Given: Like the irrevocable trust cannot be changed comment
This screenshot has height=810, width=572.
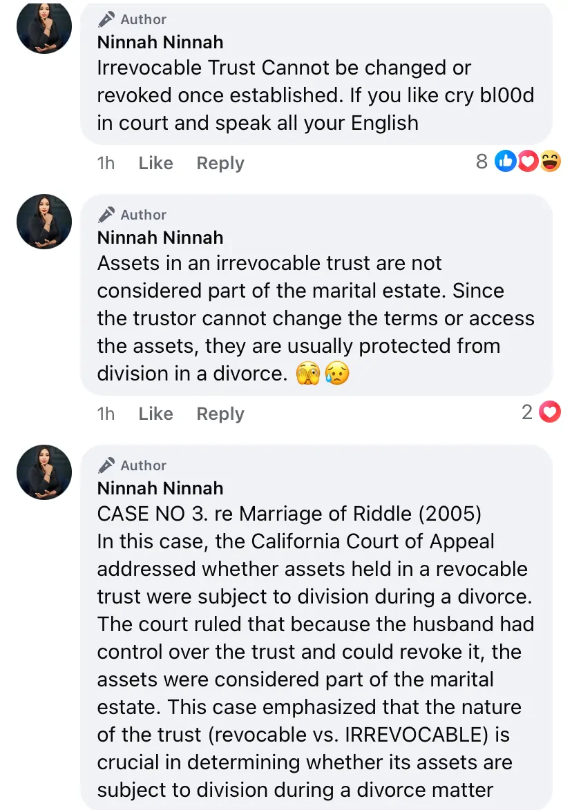Looking at the screenshot, I should point(155,163).
